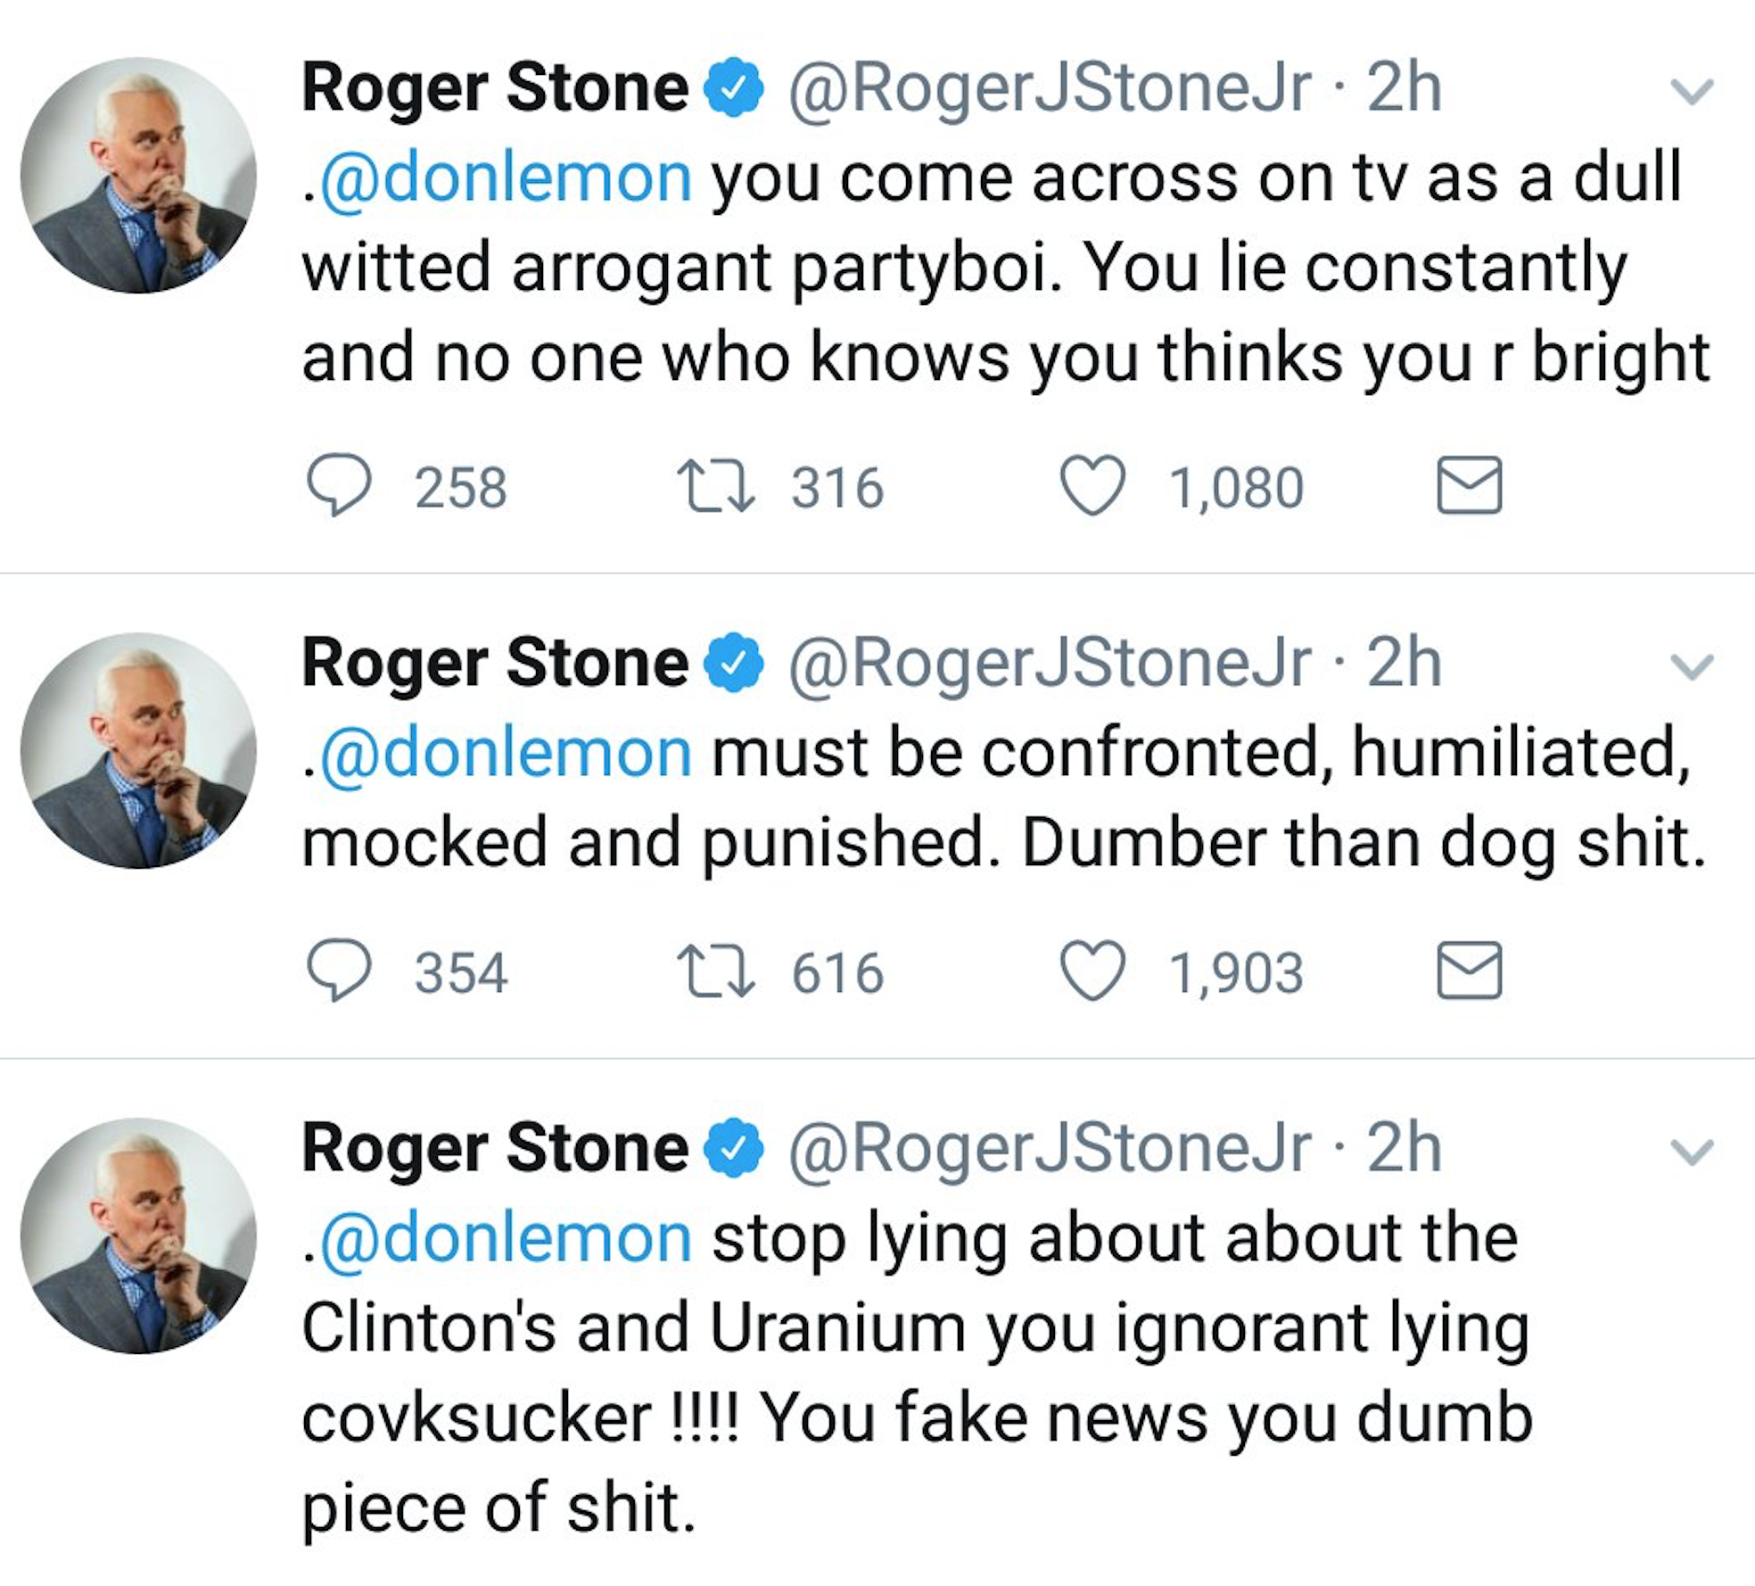
Task: Open Roger Stone name on first tweet
Action: (495, 88)
